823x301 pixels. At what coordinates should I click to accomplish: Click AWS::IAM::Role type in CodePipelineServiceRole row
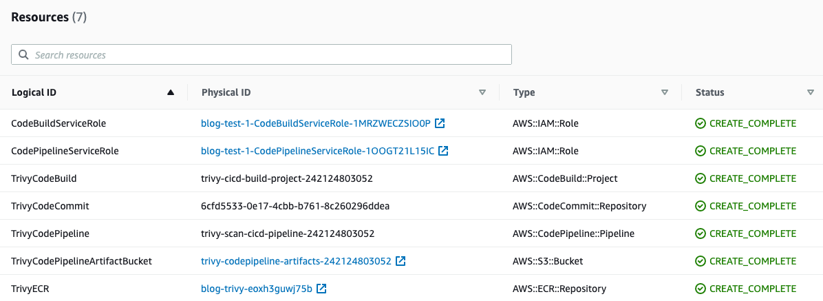(x=546, y=151)
